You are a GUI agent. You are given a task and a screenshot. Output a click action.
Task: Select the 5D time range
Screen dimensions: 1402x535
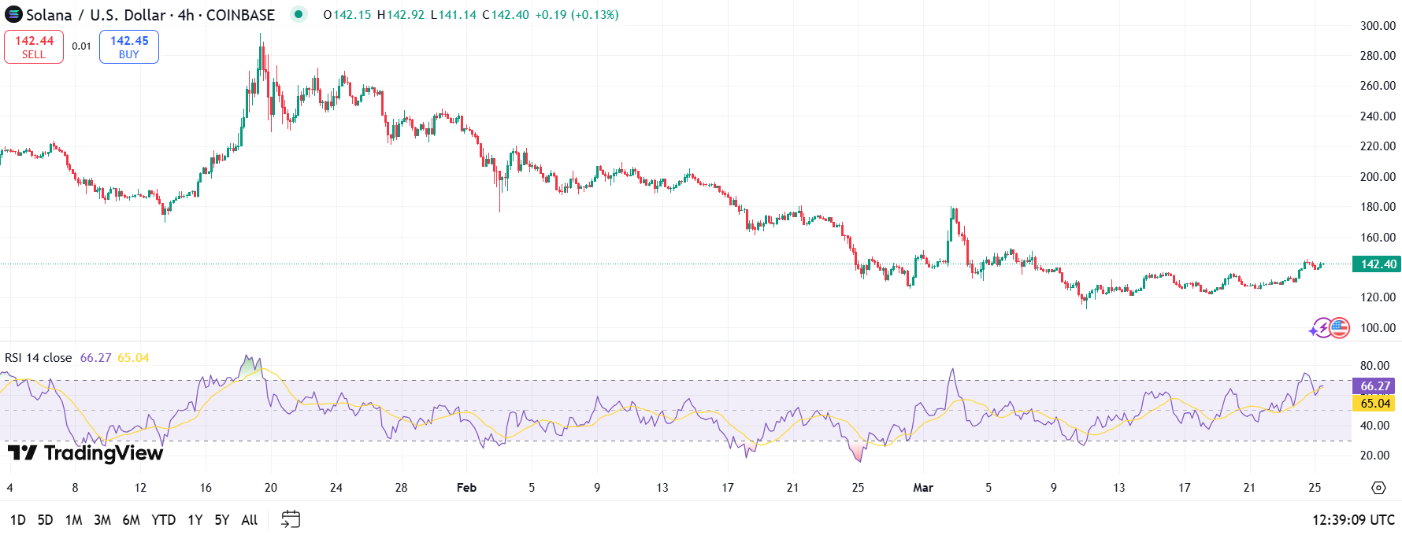pyautogui.click(x=45, y=520)
